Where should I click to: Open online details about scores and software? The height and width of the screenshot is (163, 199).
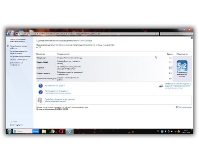tap(60, 100)
